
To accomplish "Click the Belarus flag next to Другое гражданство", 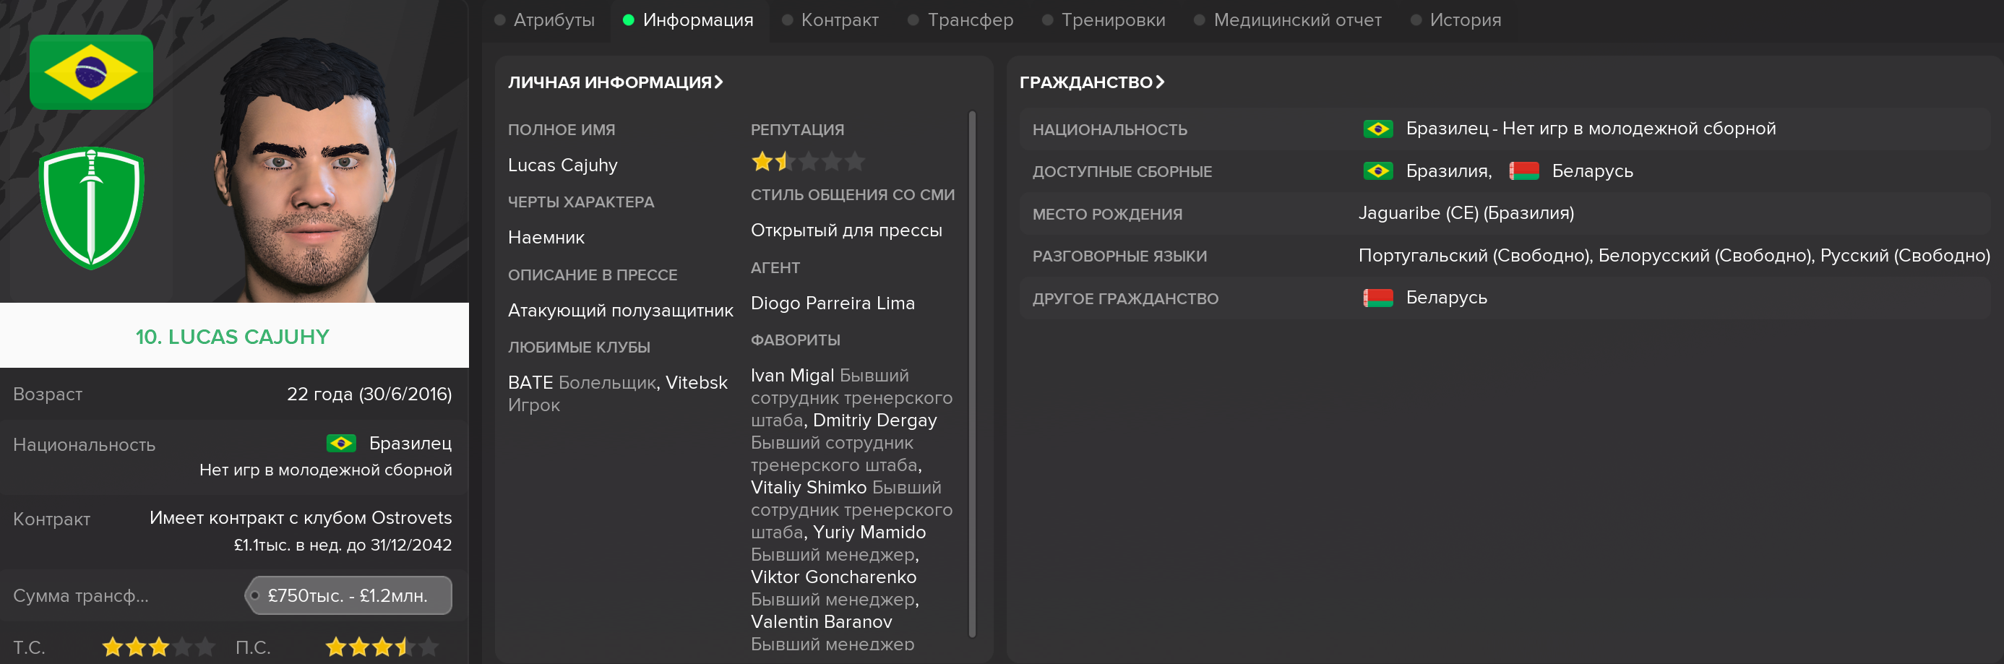I will pyautogui.click(x=1377, y=298).
